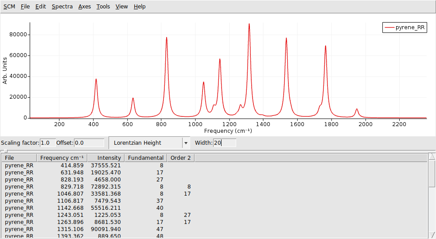The image size is (436, 239).
Task: Open the Axes menu
Action: tap(85, 7)
